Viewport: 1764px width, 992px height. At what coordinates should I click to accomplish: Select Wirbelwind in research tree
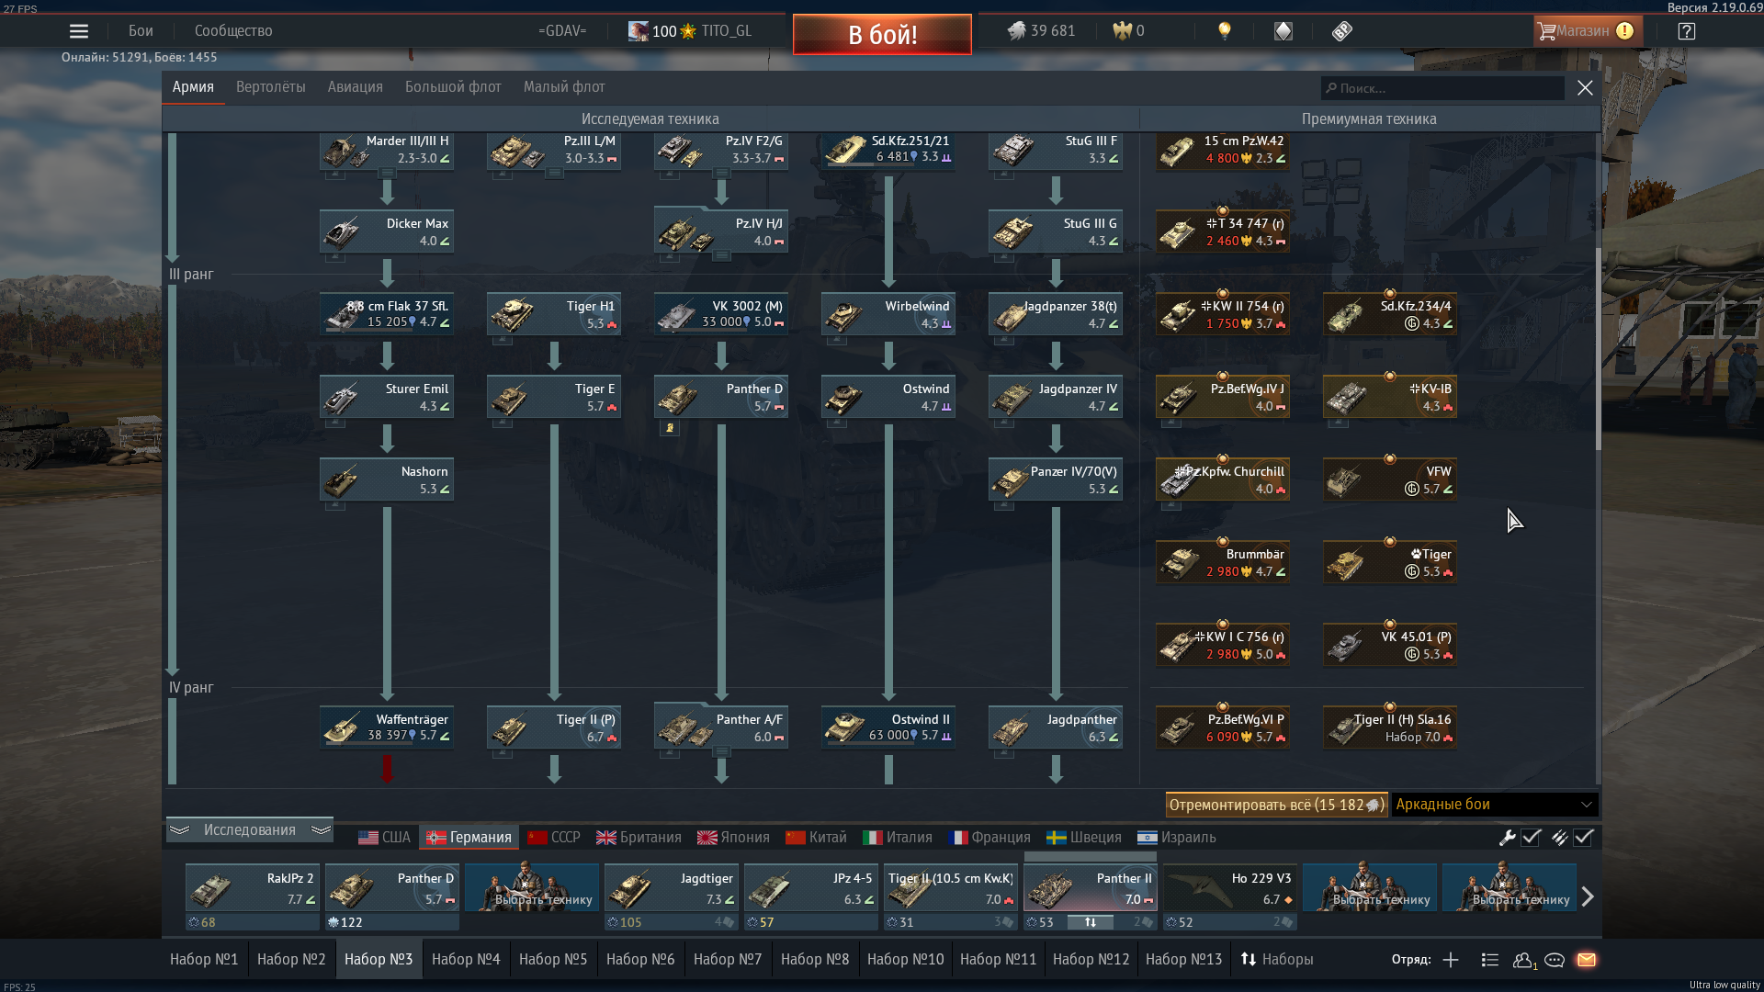[x=888, y=314]
